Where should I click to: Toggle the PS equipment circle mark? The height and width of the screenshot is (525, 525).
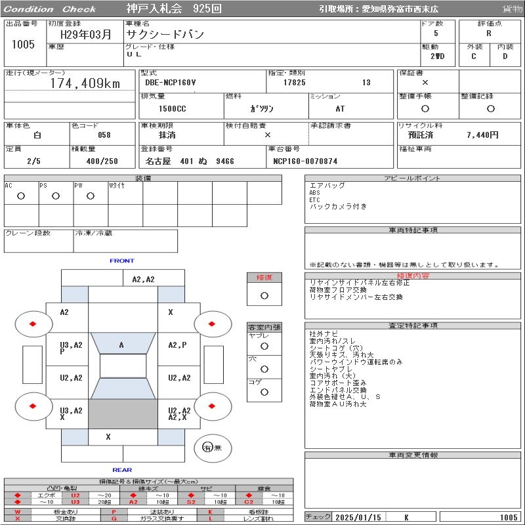click(56, 196)
